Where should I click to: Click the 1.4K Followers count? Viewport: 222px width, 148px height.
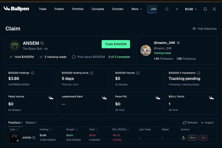[163, 58]
